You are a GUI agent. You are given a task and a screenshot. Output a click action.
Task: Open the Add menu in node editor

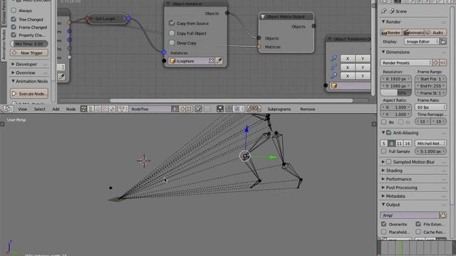pos(56,109)
